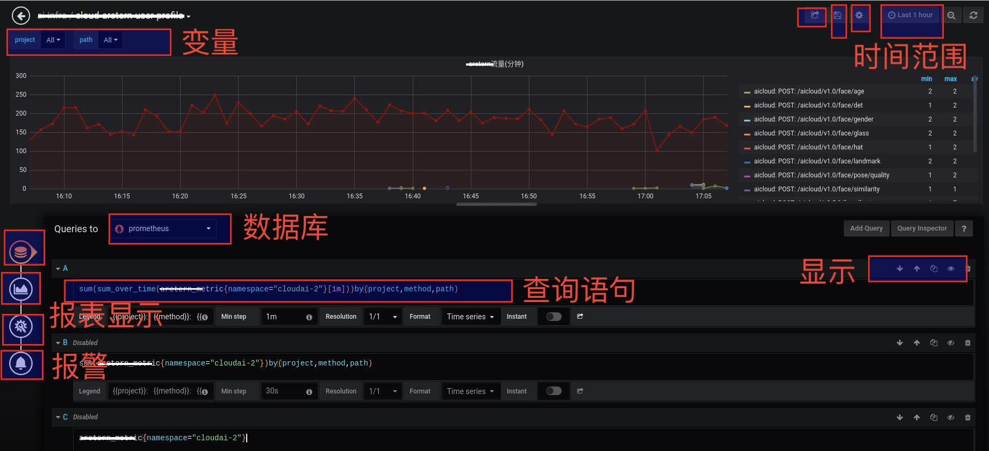Open the path variable dropdown
Screen dimensions: 989x451
point(110,40)
